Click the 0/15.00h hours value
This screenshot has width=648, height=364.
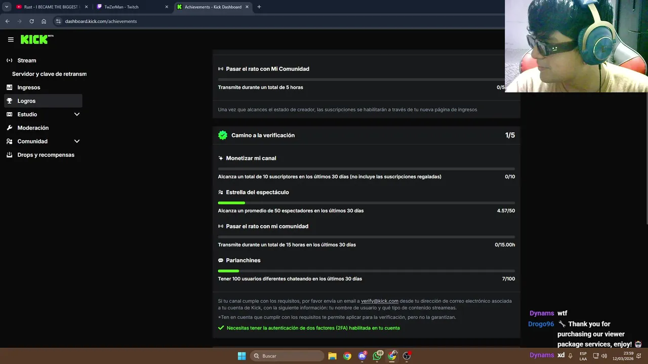(505, 245)
